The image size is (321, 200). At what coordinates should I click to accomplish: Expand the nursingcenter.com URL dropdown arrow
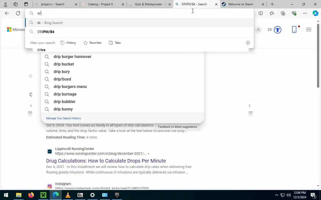coord(148,154)
